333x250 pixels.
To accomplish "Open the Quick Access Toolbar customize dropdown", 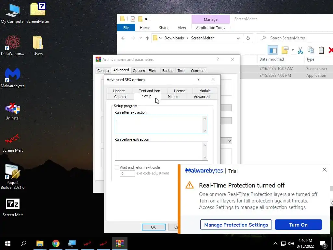I will (x=146, y=19).
